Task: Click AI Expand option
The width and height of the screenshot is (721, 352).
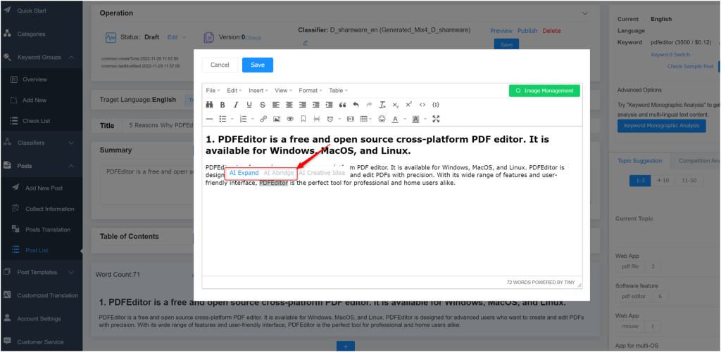Action: pyautogui.click(x=244, y=173)
